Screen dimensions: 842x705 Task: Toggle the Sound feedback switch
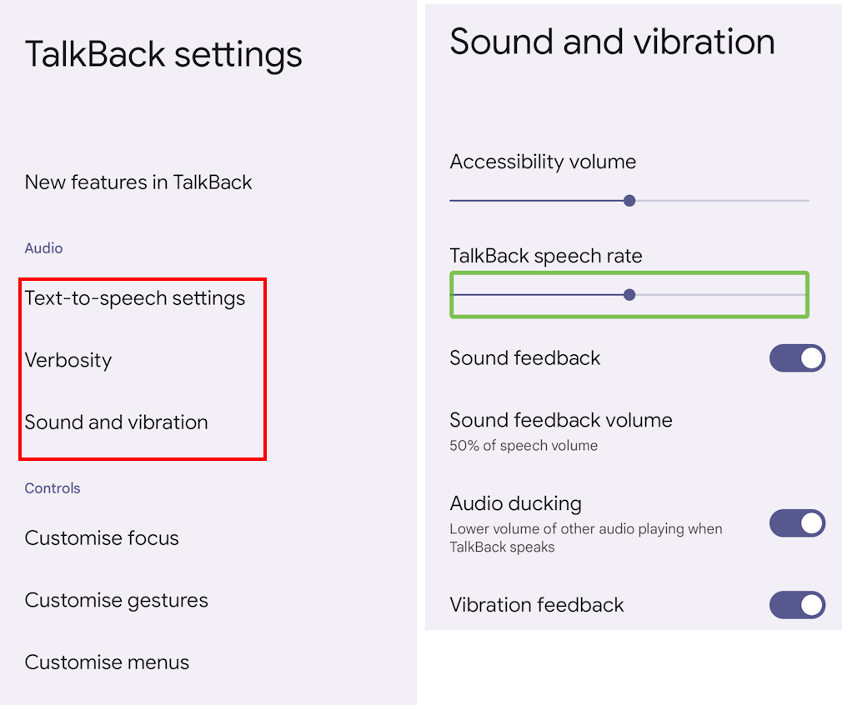click(797, 358)
